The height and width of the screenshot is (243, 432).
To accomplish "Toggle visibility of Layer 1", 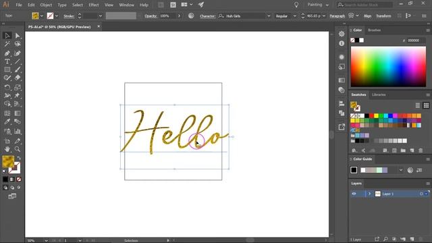I will point(354,194).
